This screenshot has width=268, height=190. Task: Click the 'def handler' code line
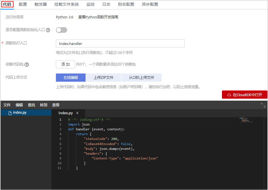96,129
